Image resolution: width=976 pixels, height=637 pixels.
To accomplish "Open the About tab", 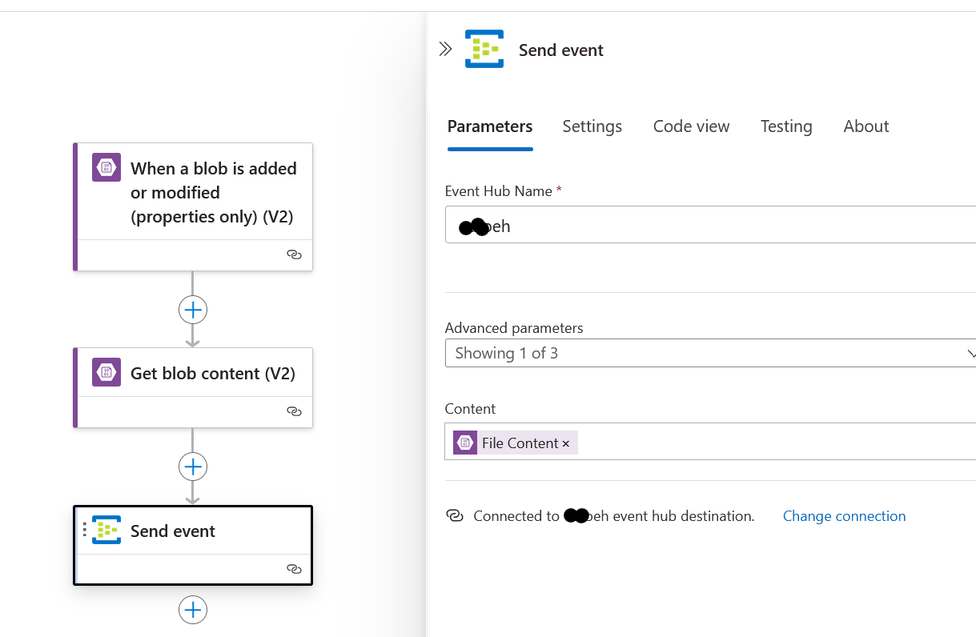I will click(x=866, y=126).
